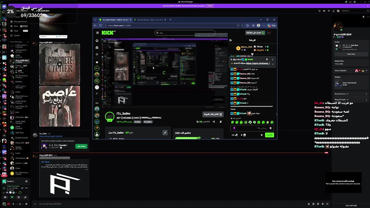Image resolution: width=370 pixels, height=208 pixels.
Task: Click the Kick logo in the browser
Action: (108, 33)
